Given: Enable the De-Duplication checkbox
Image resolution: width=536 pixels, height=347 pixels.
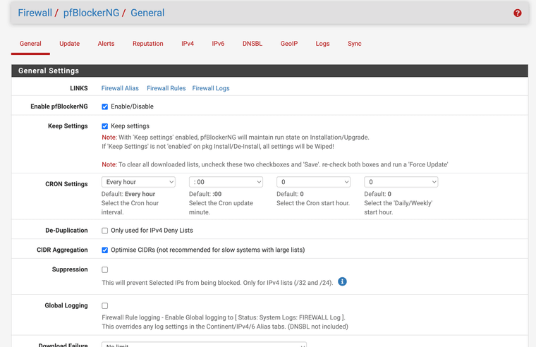Looking at the screenshot, I should (x=104, y=231).
